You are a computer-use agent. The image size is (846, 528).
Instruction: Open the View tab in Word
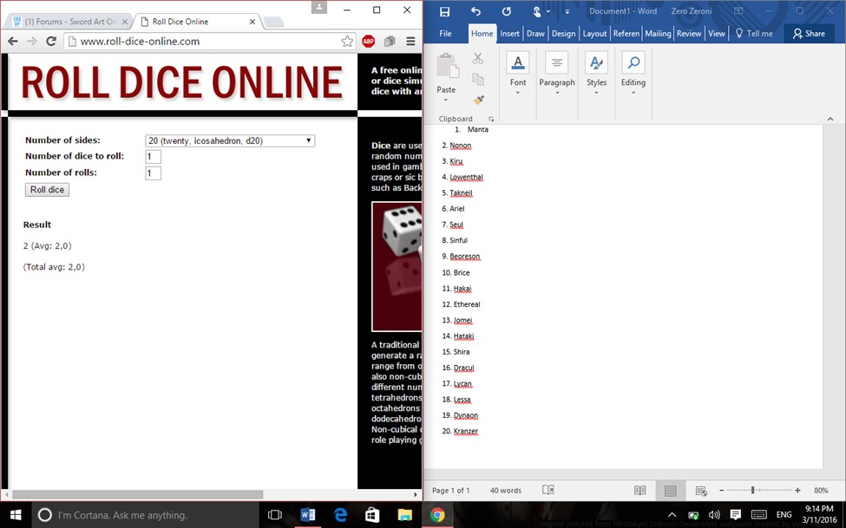(x=717, y=34)
